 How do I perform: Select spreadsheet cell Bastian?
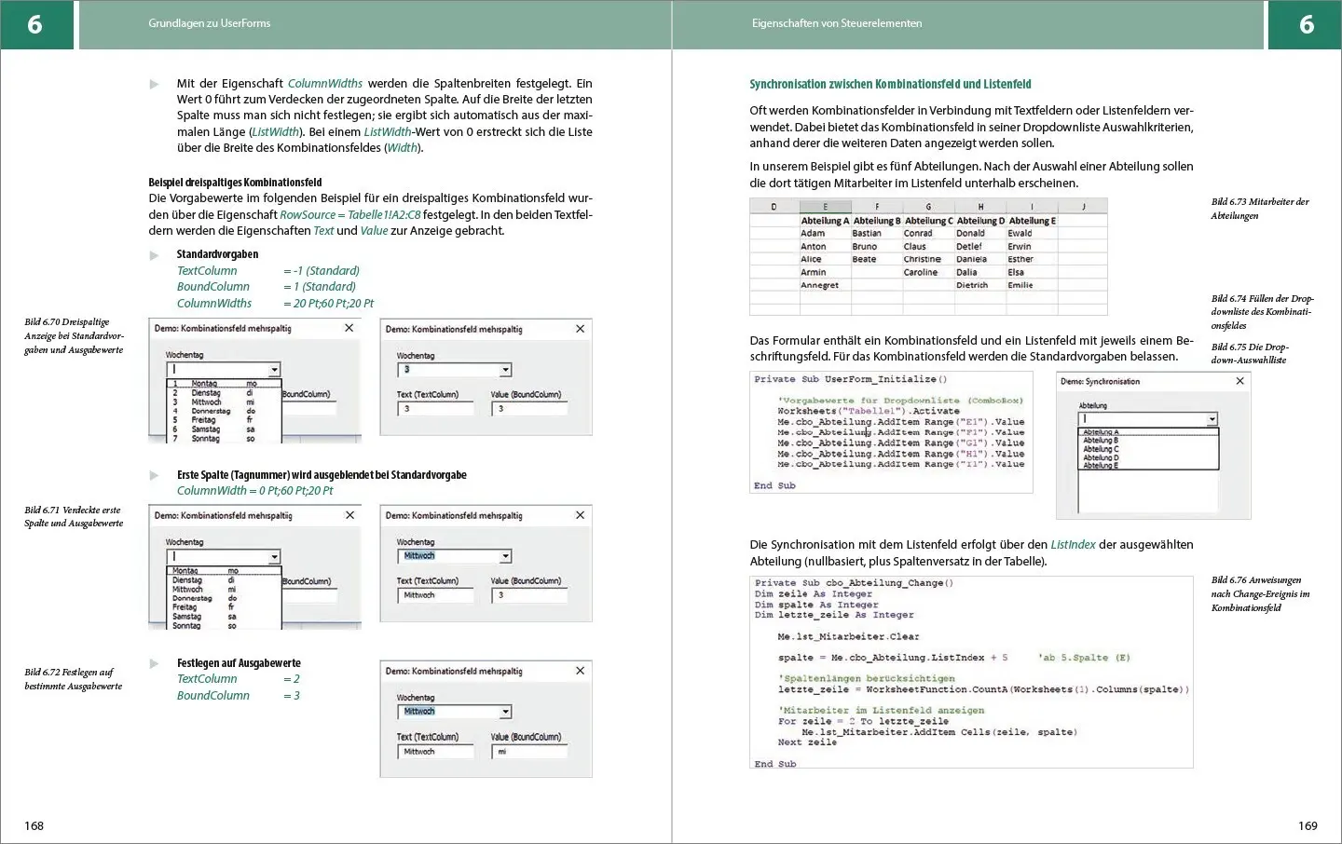[x=876, y=234]
